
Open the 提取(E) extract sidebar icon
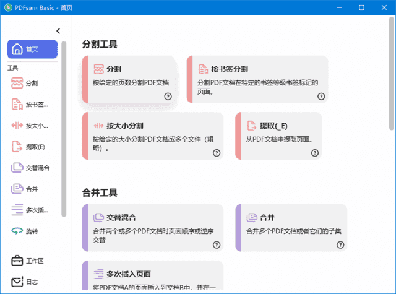17,147
